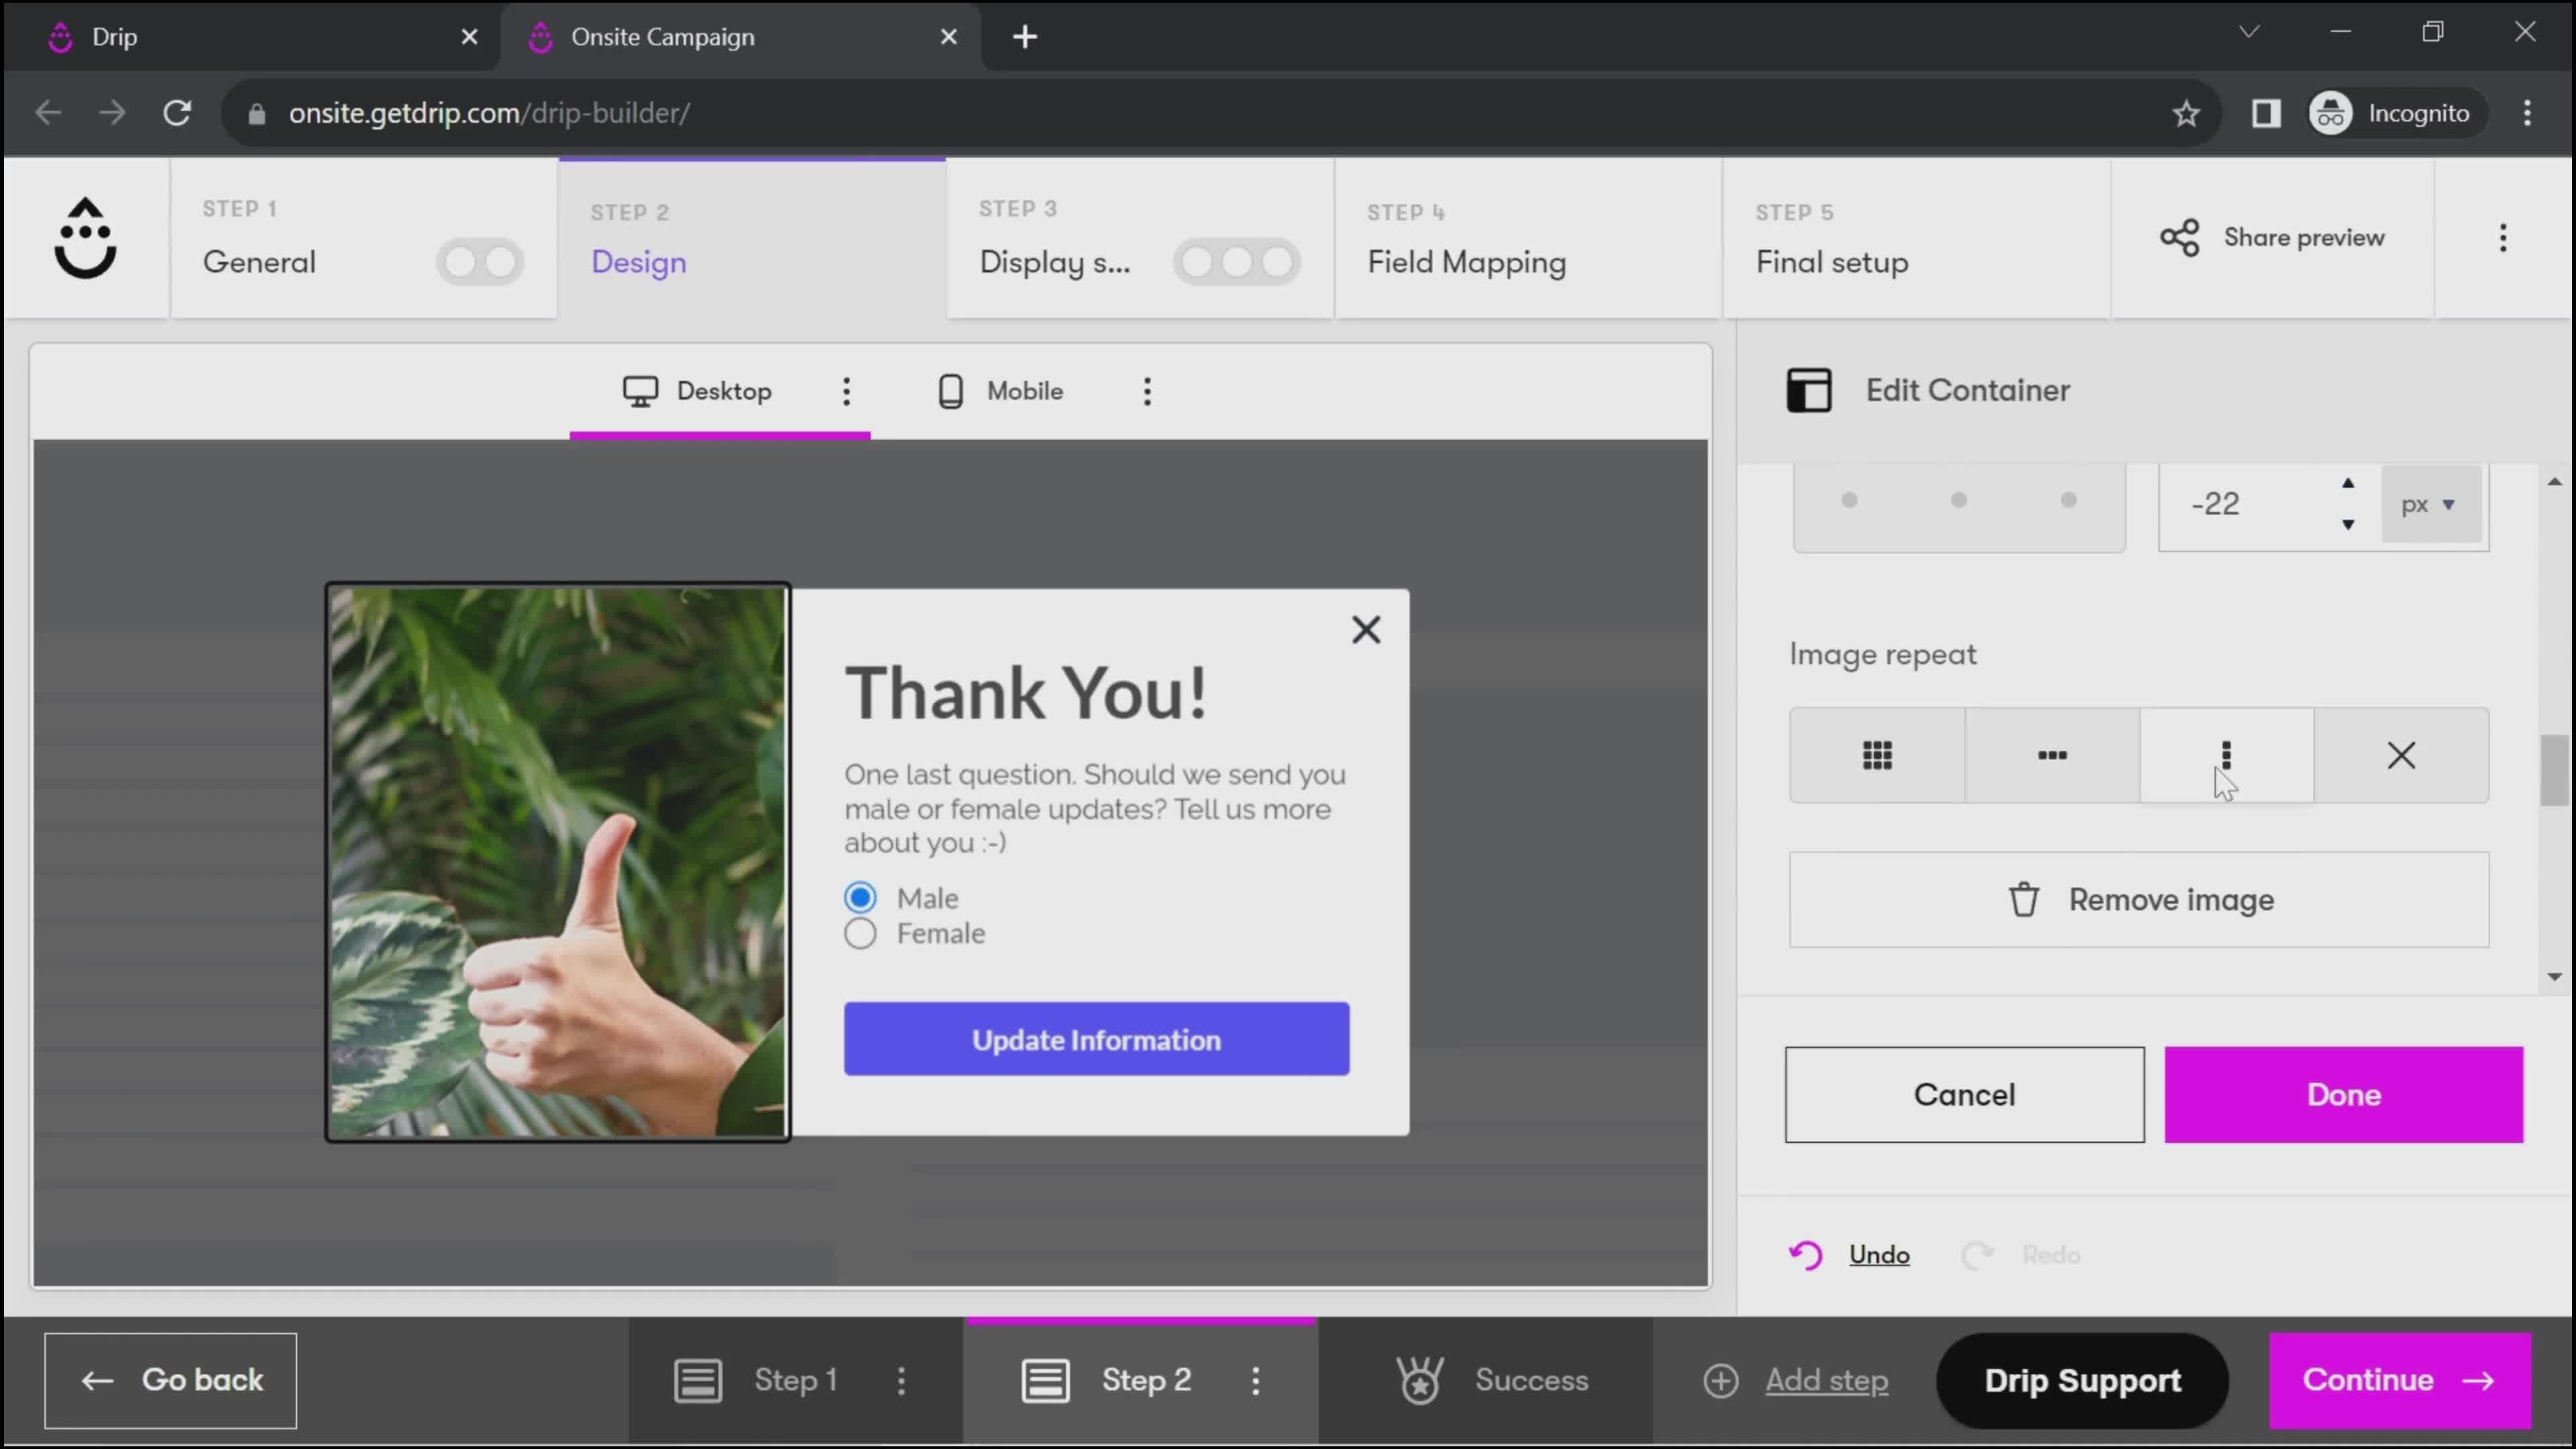Select the image repeat horizontal icon
Image resolution: width=2576 pixels, height=1449 pixels.
click(2052, 755)
